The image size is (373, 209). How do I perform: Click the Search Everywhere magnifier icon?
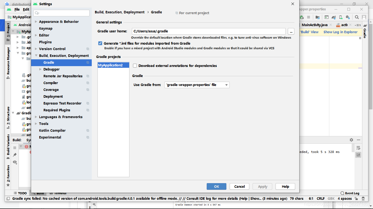tap(356, 17)
